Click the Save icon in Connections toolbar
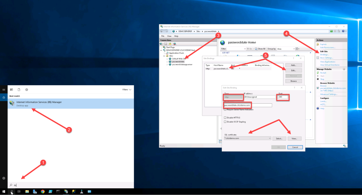 point(166,44)
